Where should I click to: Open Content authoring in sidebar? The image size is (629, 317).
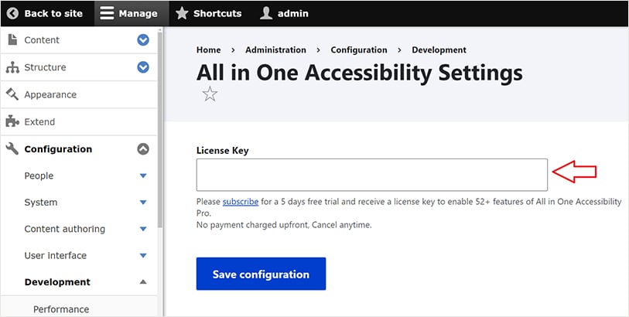click(64, 229)
